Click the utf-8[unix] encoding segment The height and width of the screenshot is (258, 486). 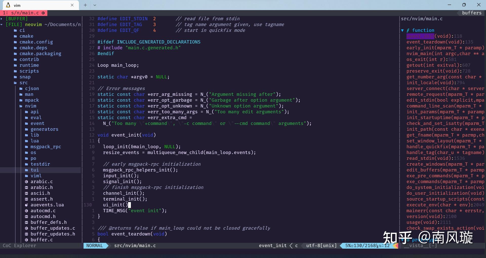[x=321, y=246]
